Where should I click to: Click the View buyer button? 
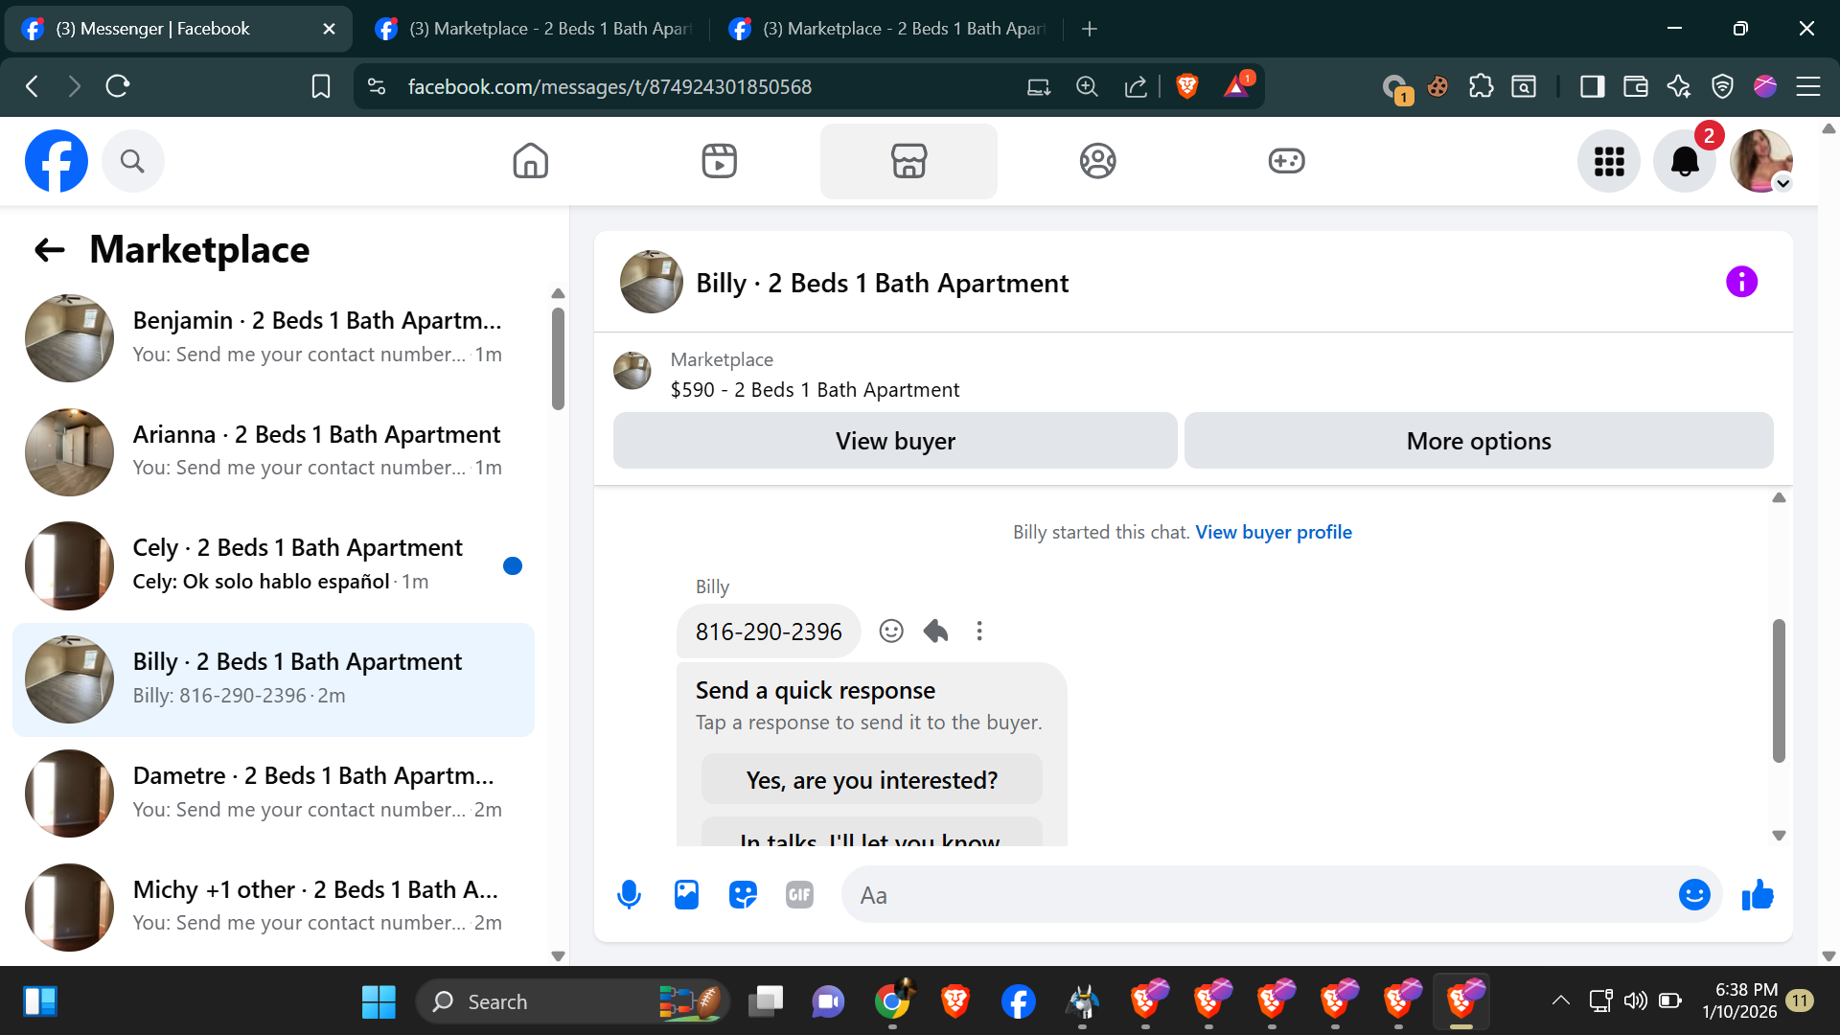(x=895, y=441)
